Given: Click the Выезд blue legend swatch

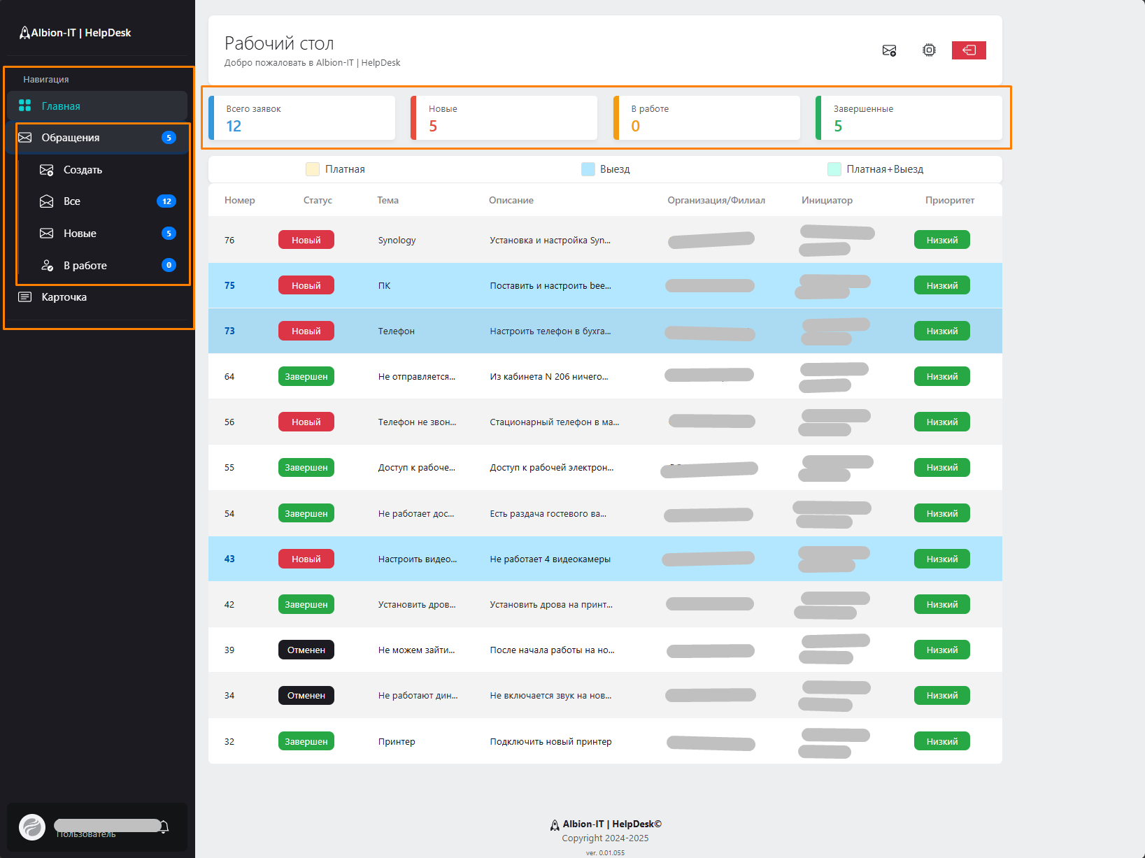Looking at the screenshot, I should click(x=588, y=169).
